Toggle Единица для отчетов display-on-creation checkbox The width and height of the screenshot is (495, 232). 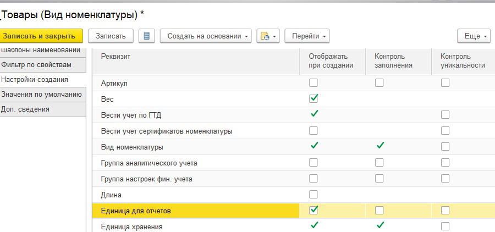(x=313, y=210)
